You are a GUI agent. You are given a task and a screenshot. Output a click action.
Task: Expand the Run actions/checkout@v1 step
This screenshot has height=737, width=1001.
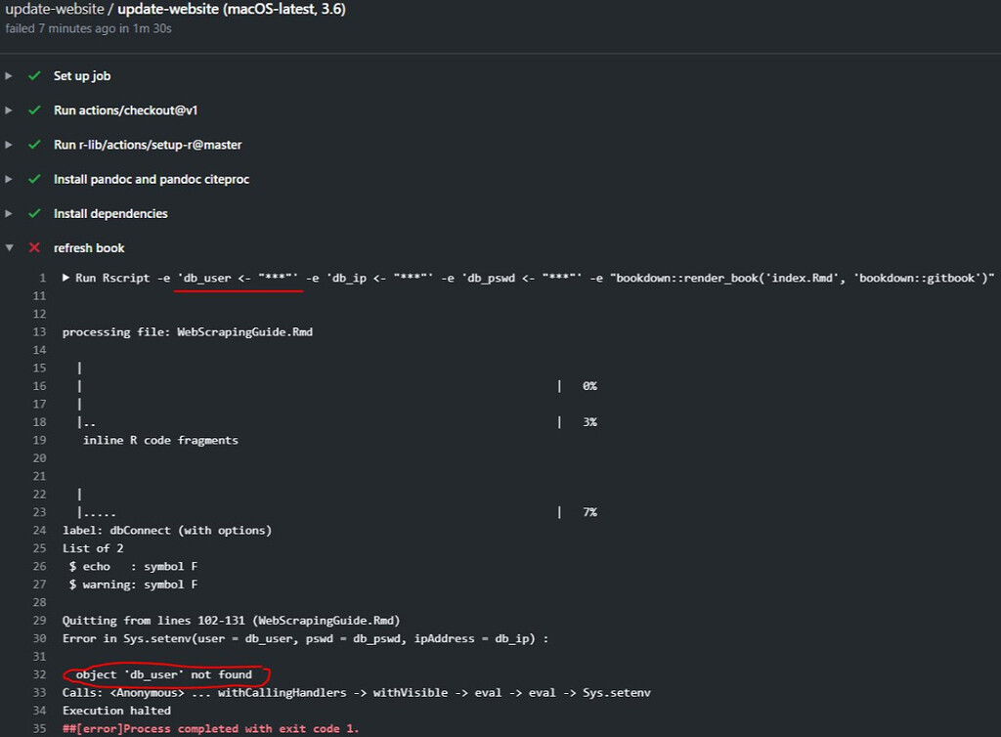[8, 110]
